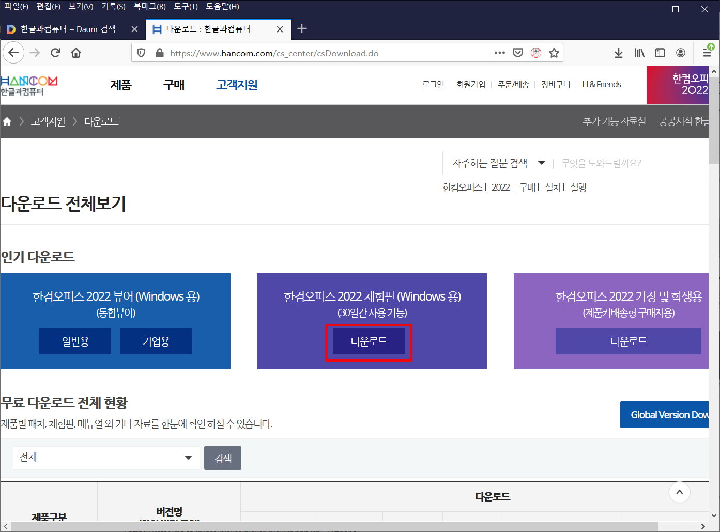Download viewer 기업용 version

click(156, 341)
